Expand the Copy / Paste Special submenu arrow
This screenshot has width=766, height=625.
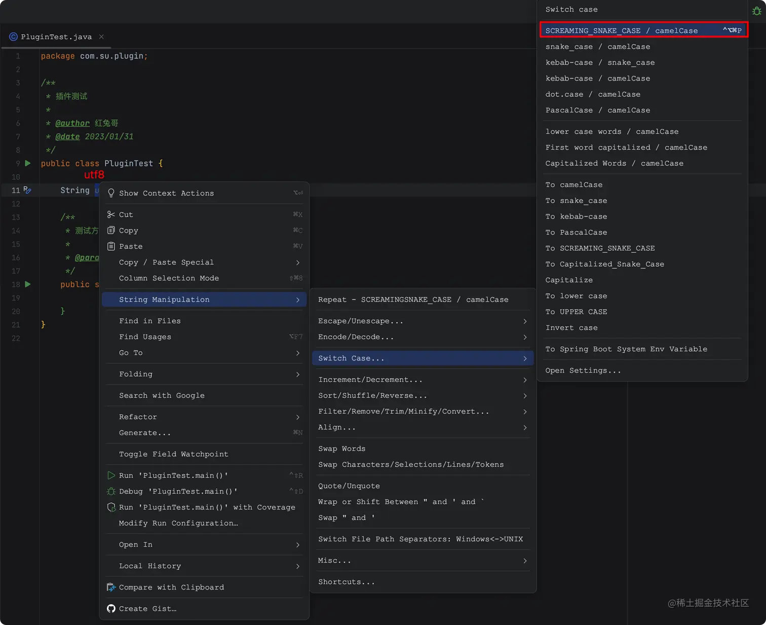pos(297,263)
